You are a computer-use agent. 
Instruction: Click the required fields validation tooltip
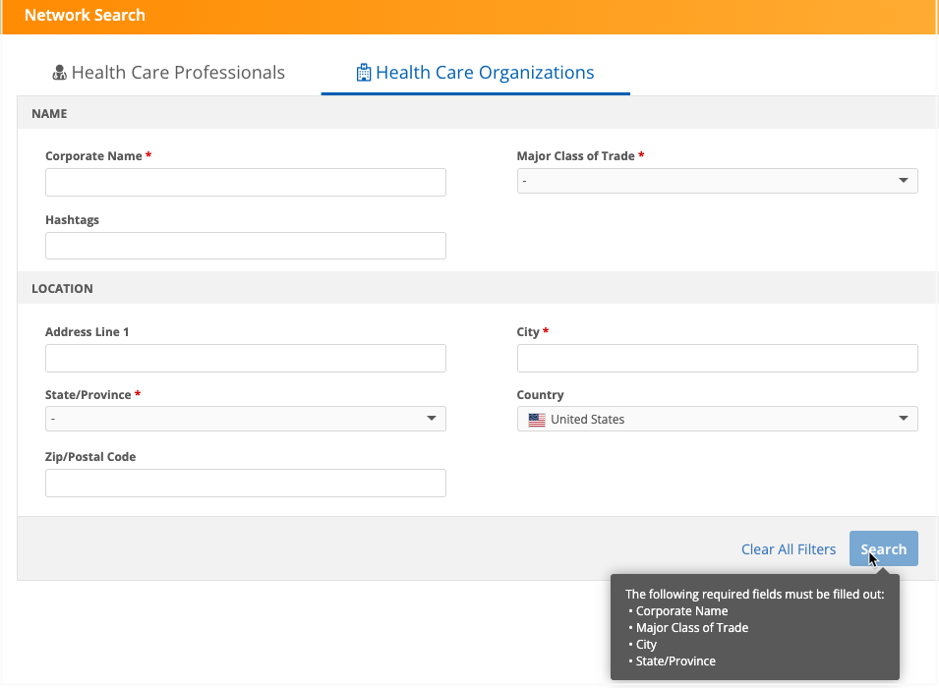click(754, 627)
